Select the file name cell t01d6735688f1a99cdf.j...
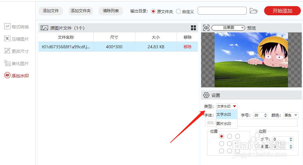 66,47
